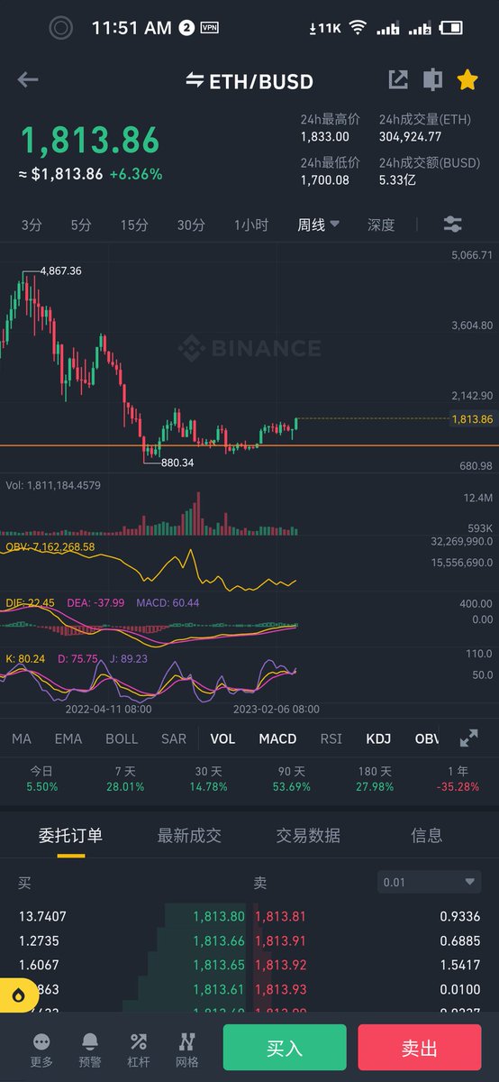Expand chart to fullscreen
The width and height of the screenshot is (499, 1082).
(x=469, y=738)
